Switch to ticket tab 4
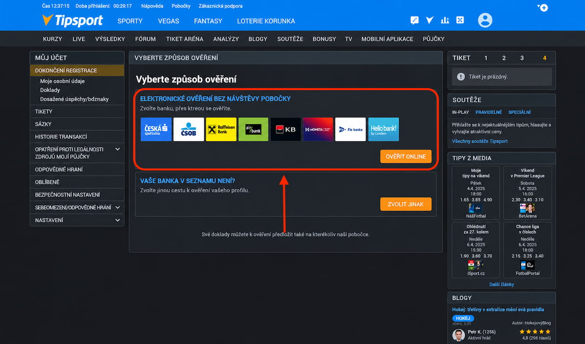The height and width of the screenshot is (344, 585). tap(545, 58)
